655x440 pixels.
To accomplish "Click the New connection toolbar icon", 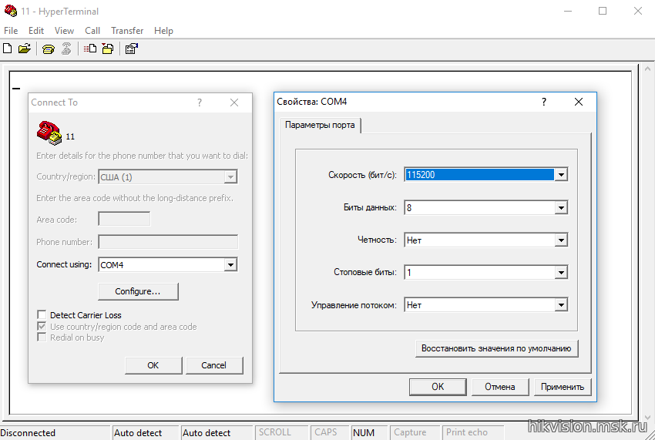I will (8, 49).
